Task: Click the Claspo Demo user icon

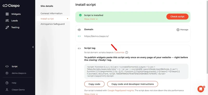Action: click(7, 90)
